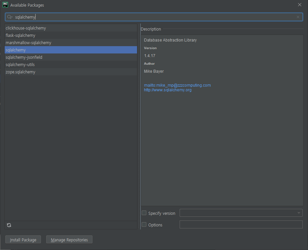Select zope.sqlalchemy in the package list
The width and height of the screenshot is (308, 250).
[71, 72]
